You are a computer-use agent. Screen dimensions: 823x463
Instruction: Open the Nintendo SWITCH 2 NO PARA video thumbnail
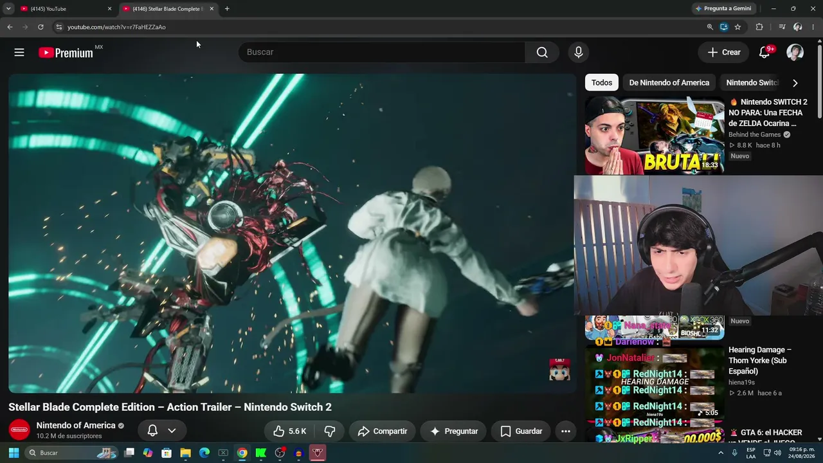654,136
